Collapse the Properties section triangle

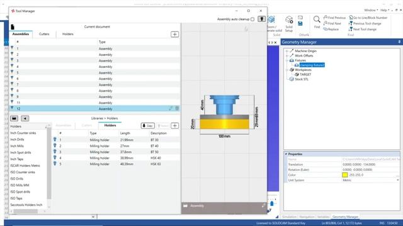pyautogui.click(x=286, y=154)
